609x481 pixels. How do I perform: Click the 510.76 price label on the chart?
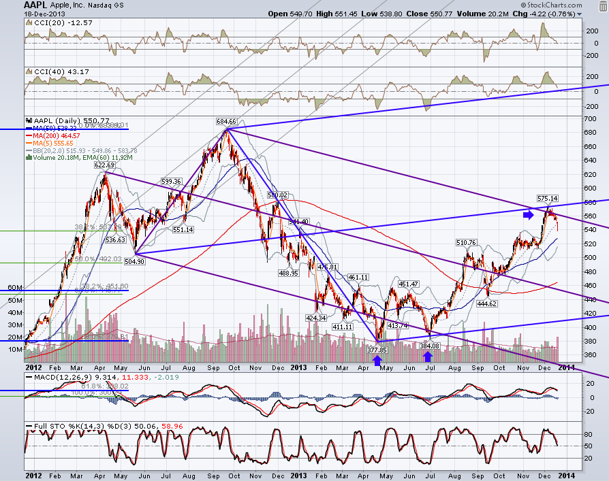[x=466, y=243]
